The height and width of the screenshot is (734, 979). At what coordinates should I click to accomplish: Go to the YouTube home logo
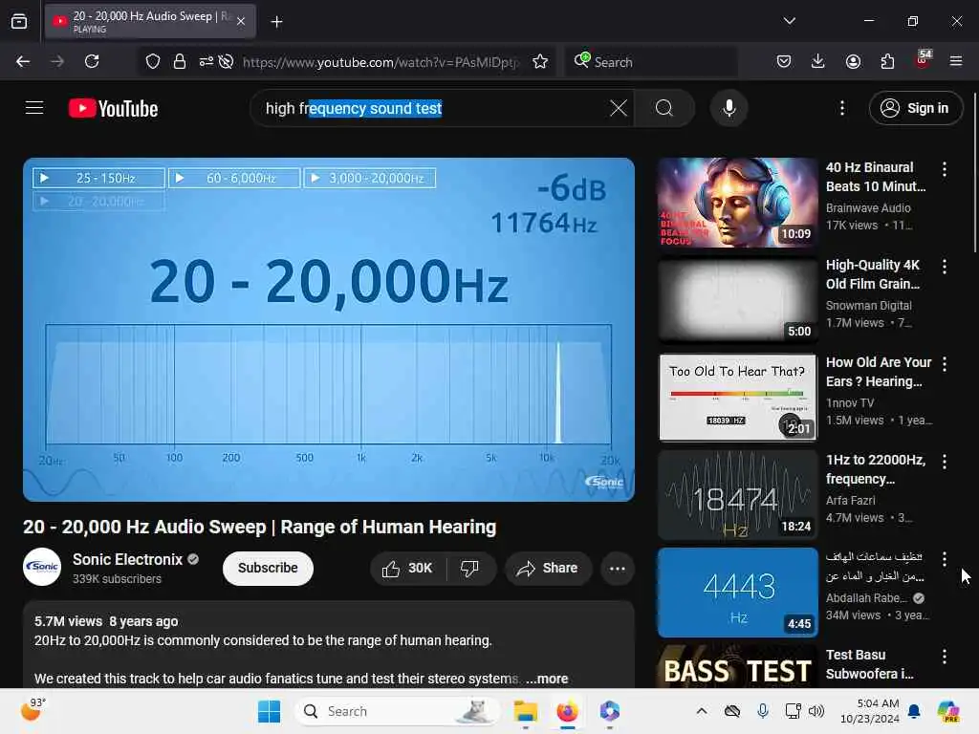pos(113,109)
